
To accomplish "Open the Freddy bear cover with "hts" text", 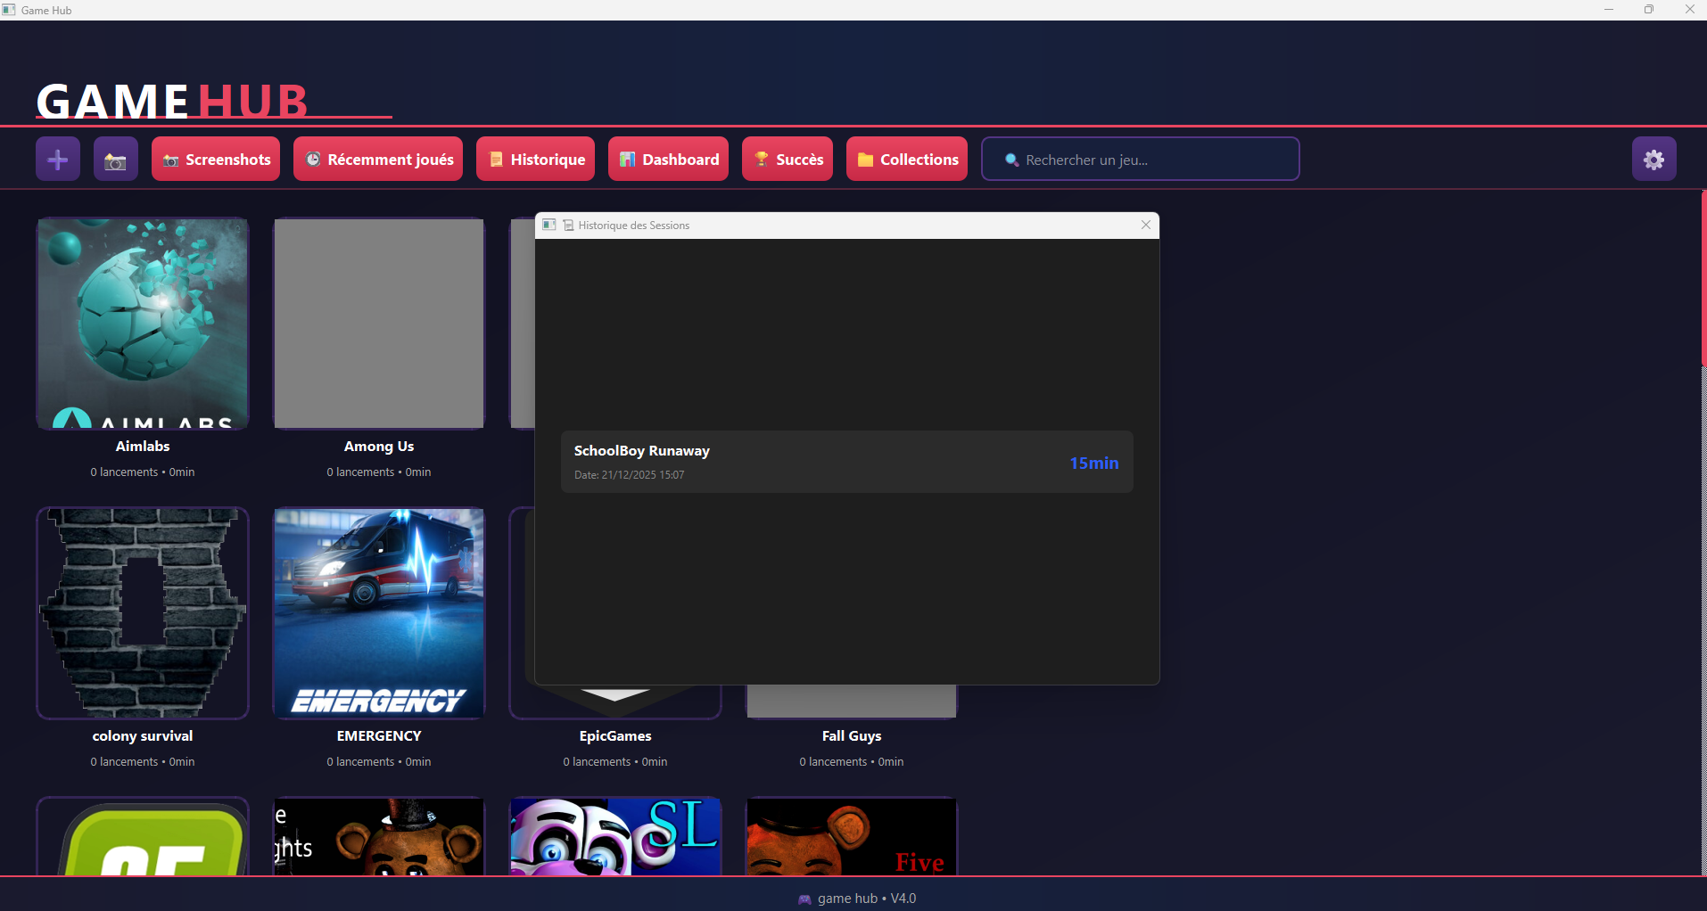I will coord(379,836).
